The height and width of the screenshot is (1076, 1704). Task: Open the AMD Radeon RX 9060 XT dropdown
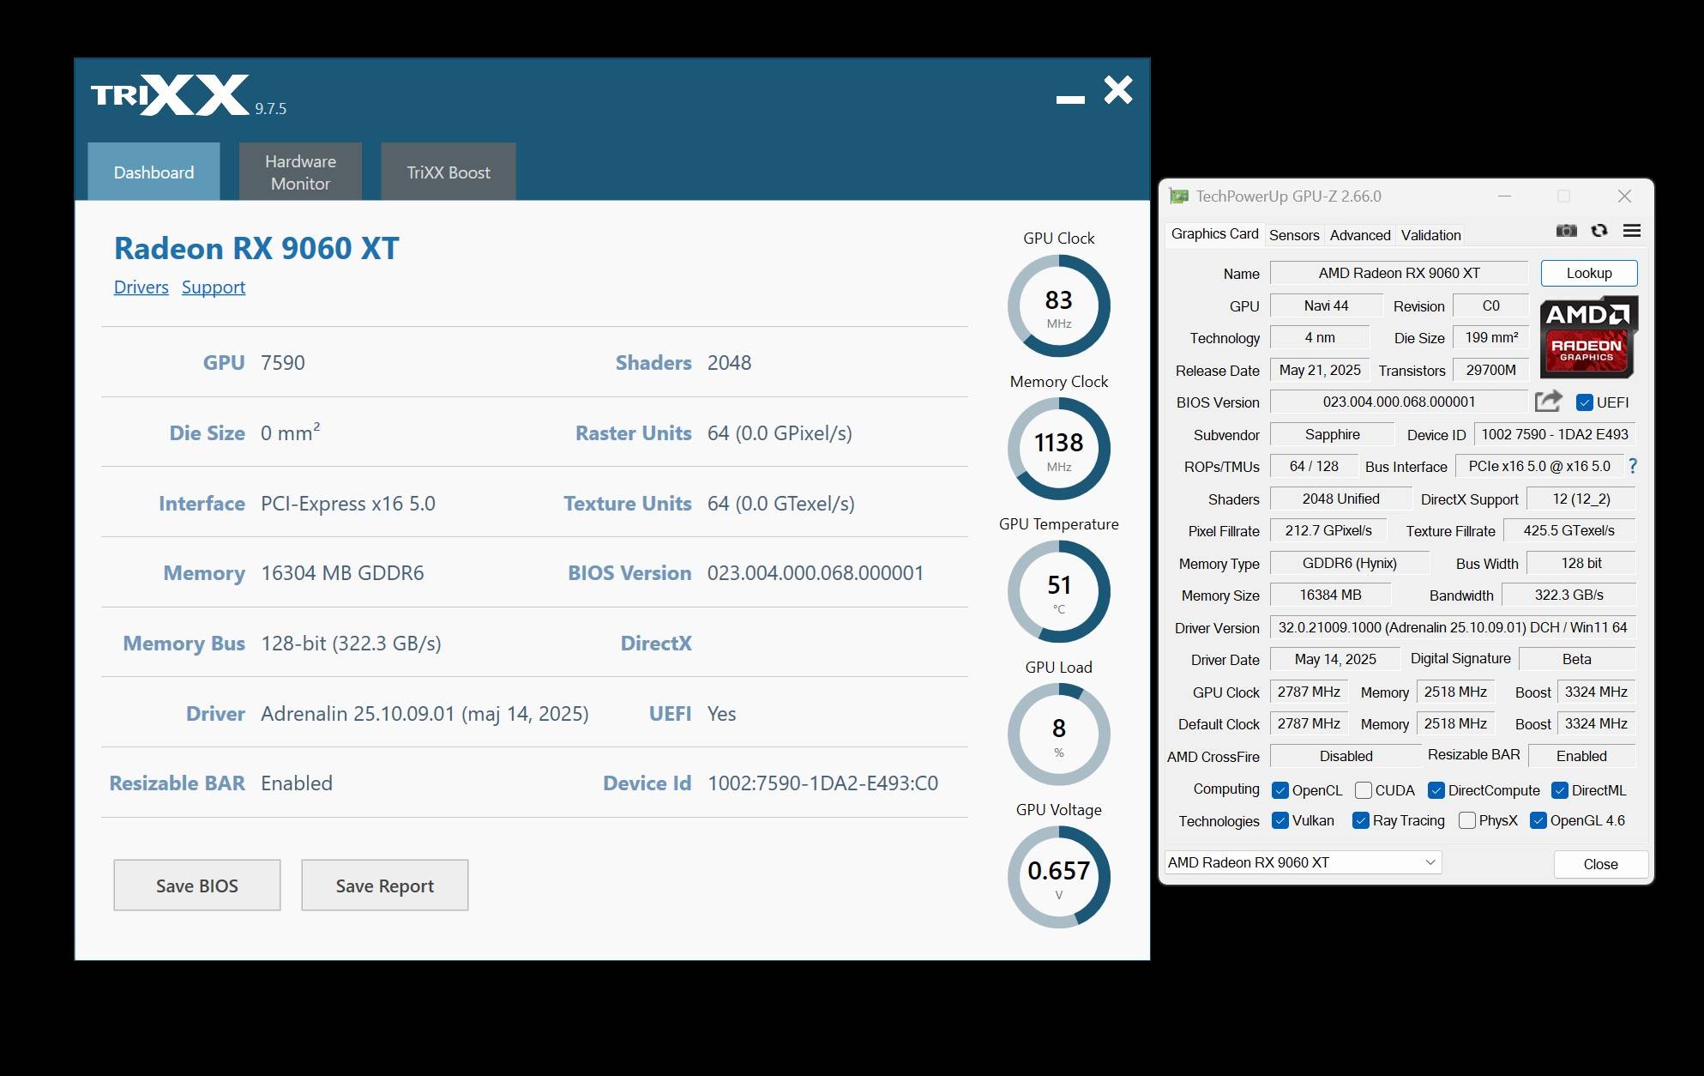pyautogui.click(x=1302, y=862)
